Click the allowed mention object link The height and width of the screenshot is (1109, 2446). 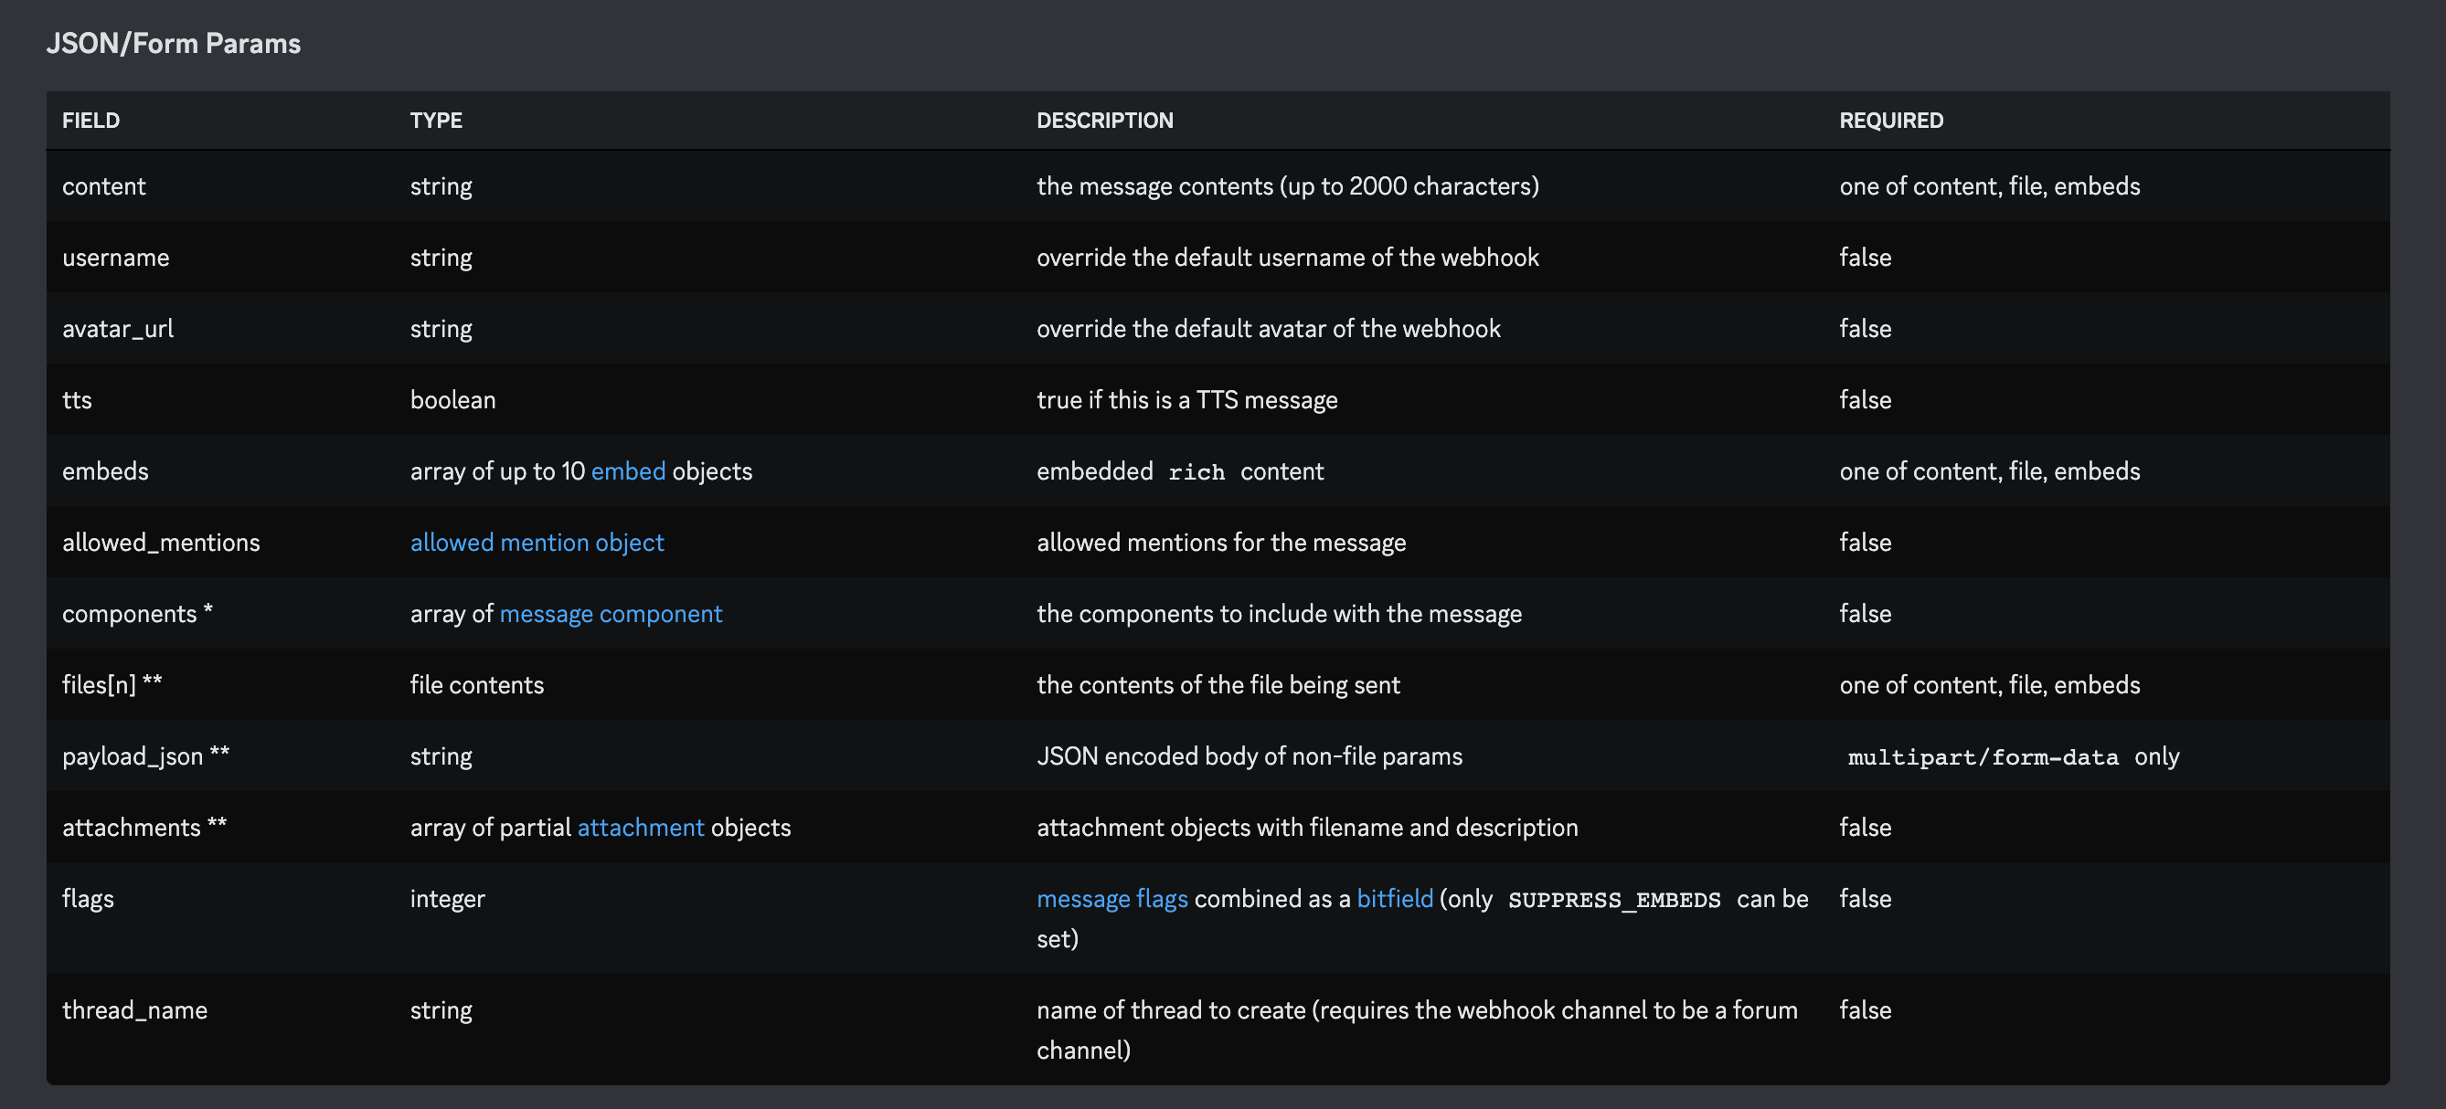point(537,543)
